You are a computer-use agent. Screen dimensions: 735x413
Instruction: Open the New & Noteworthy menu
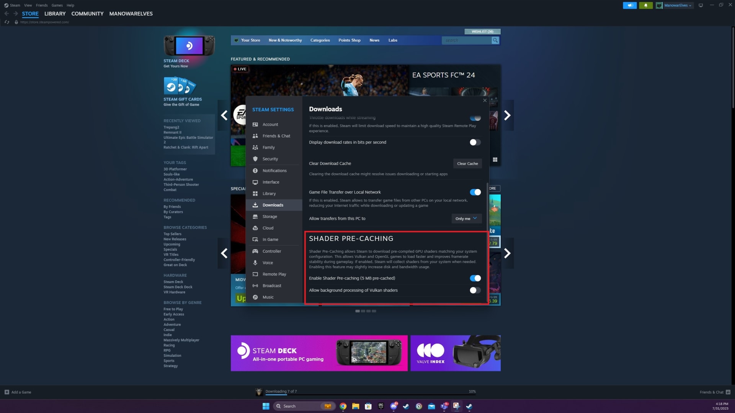coord(285,41)
